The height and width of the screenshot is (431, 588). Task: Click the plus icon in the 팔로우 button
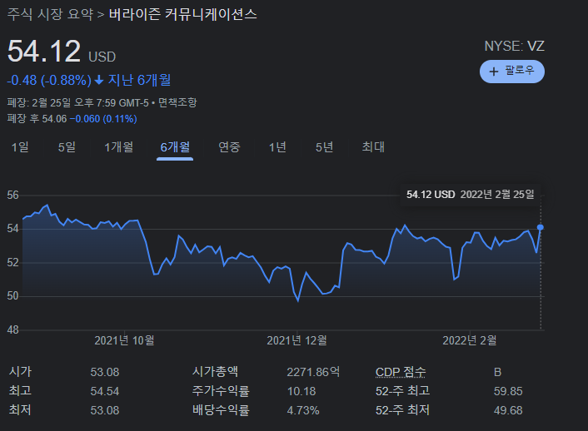[x=494, y=72]
